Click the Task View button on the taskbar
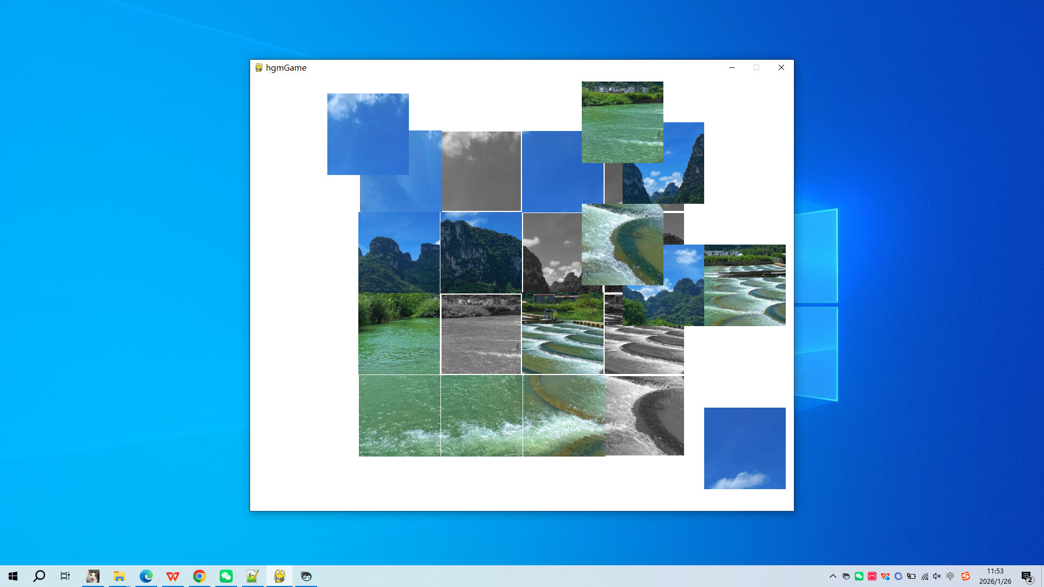The height and width of the screenshot is (587, 1044). [65, 576]
